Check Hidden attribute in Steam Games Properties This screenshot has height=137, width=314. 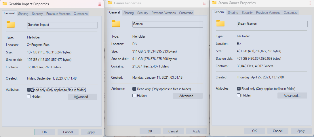click(239, 95)
